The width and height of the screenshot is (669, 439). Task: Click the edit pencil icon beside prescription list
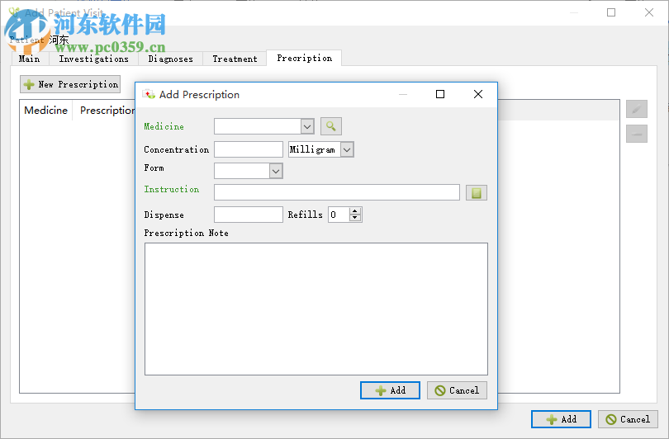point(637,109)
